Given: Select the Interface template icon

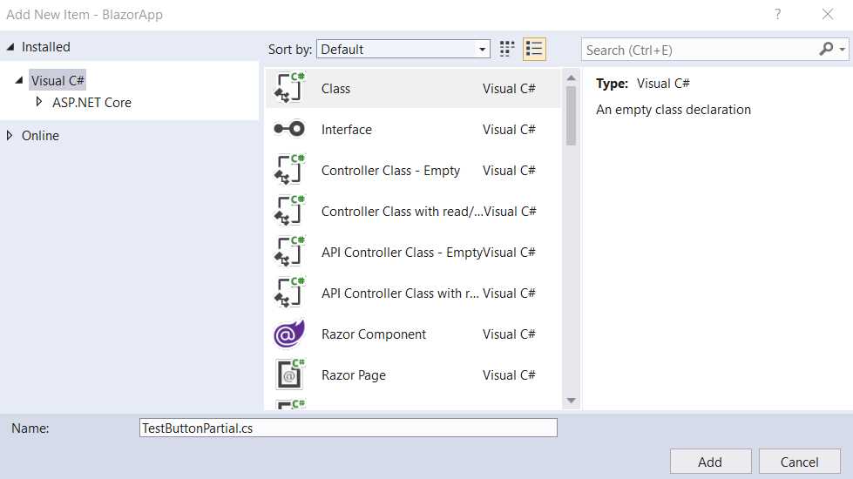Looking at the screenshot, I should (x=289, y=129).
